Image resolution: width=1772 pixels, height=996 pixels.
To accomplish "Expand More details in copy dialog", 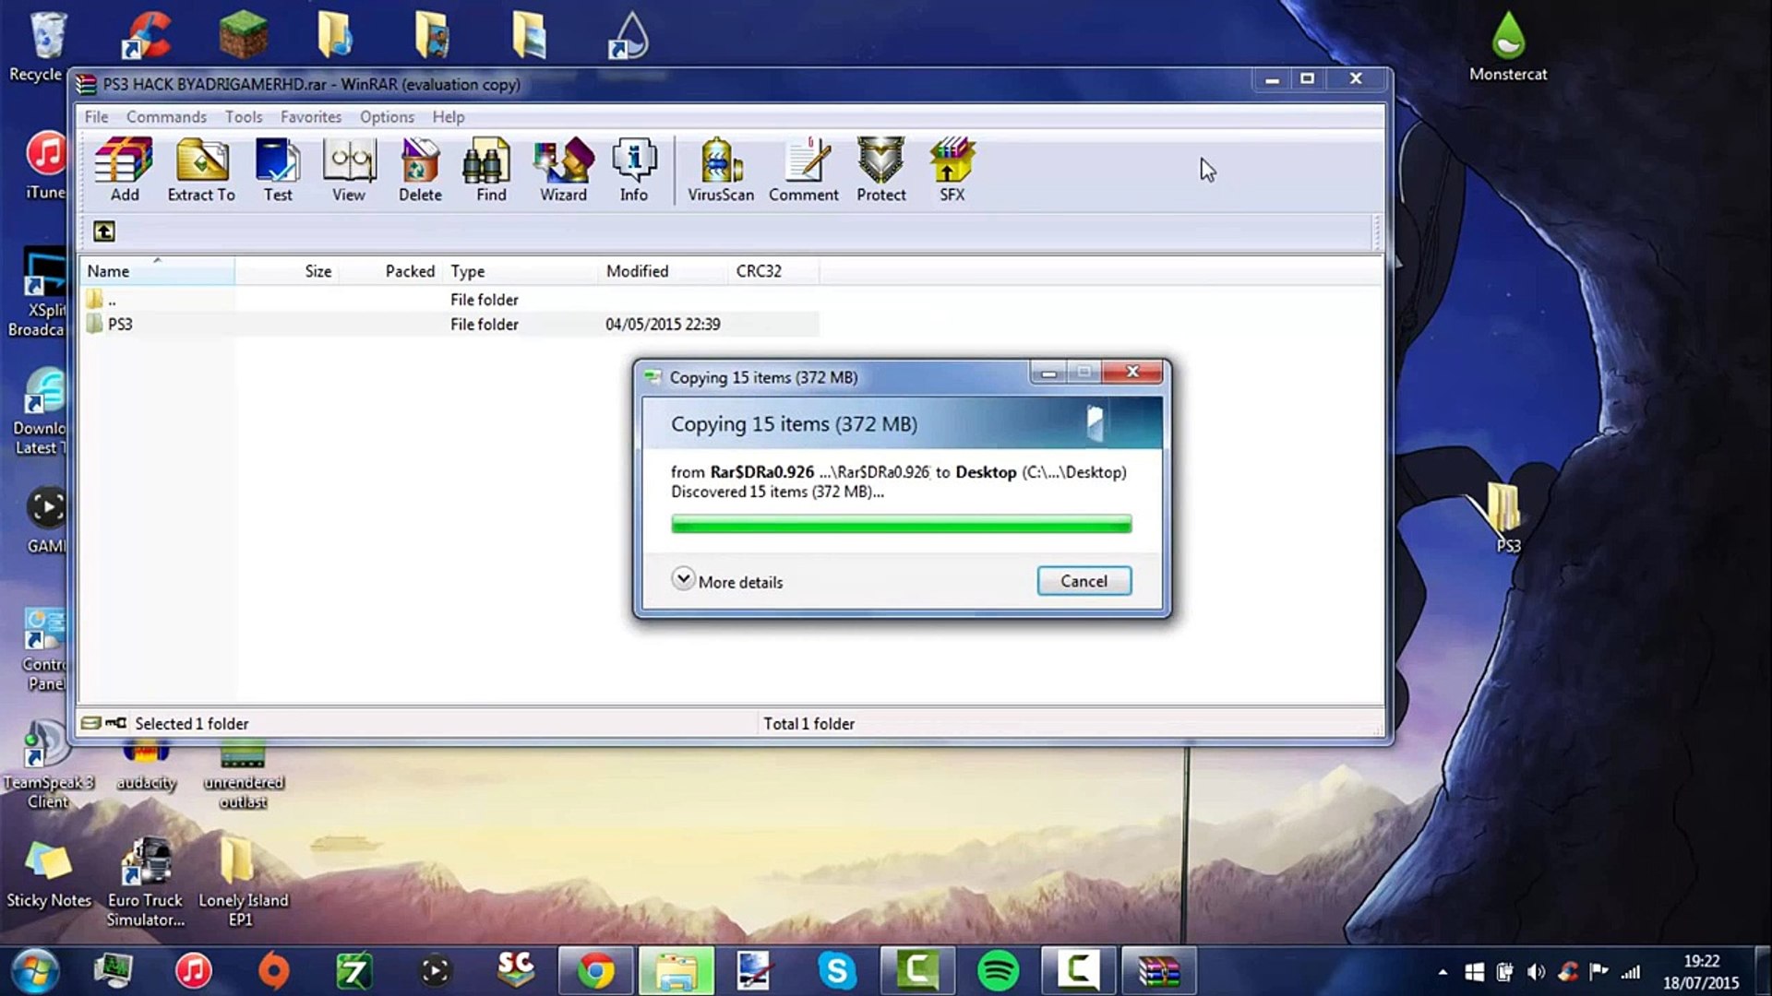I will pos(726,580).
